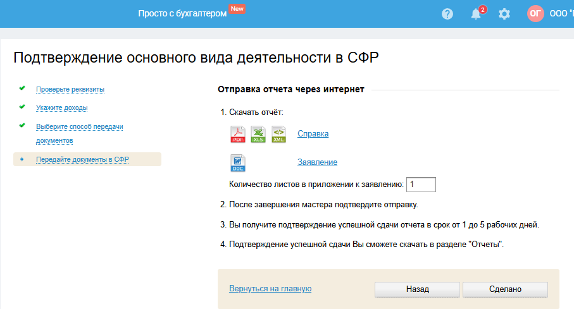This screenshot has height=309, width=574.
Task: Go to step Укажите доходы
Action: click(x=62, y=107)
